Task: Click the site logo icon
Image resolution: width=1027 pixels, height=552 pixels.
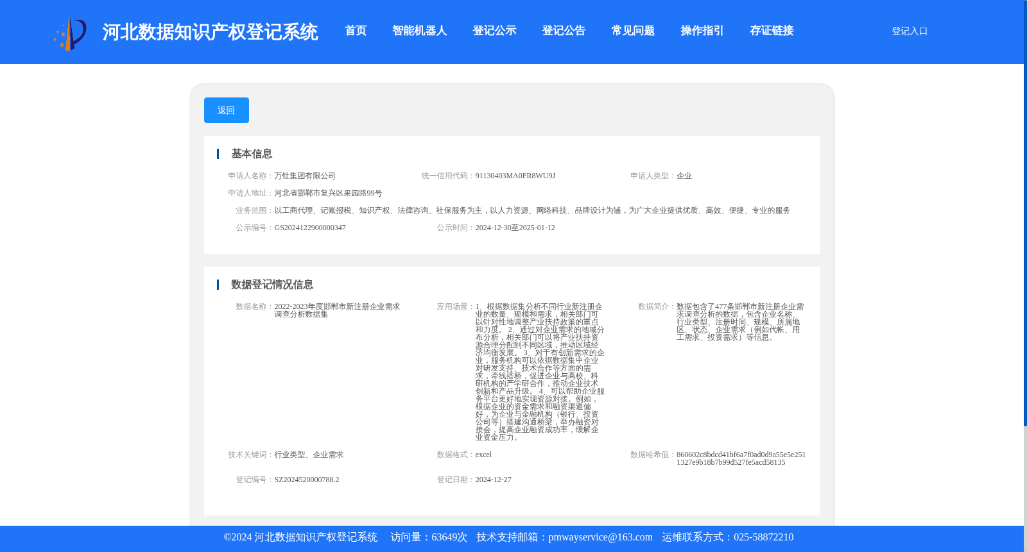Action: (x=70, y=33)
